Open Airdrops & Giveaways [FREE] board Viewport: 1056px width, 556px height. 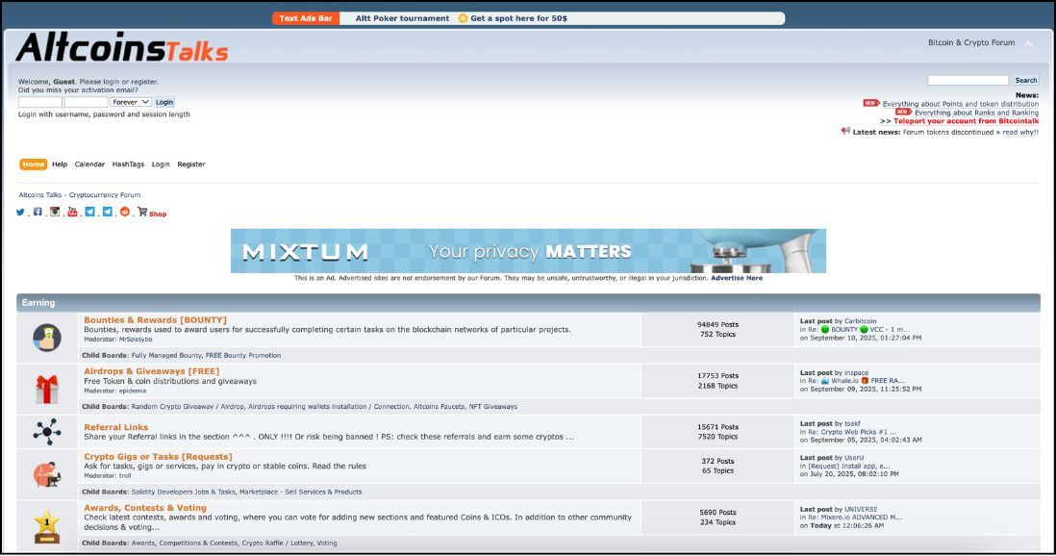(152, 371)
